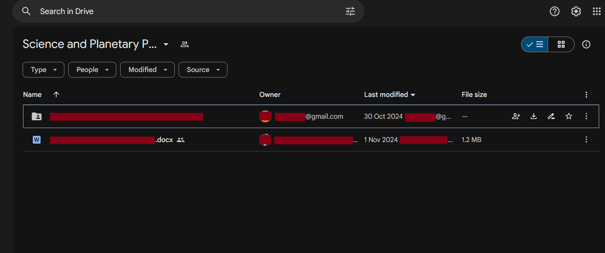Download the selected folder
Image resolution: width=605 pixels, height=253 pixels.
(534, 116)
